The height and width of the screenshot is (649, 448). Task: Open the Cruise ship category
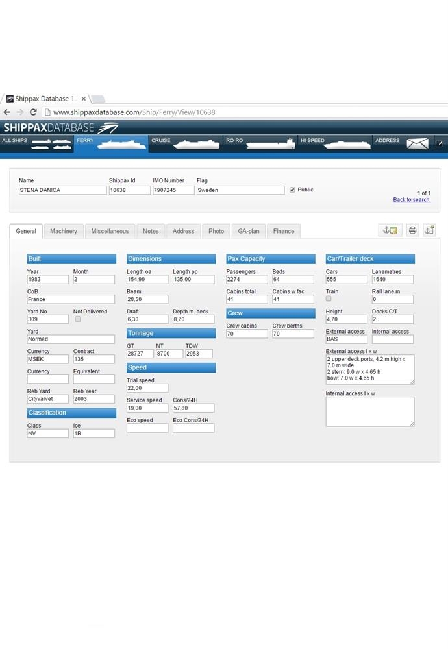[186, 143]
